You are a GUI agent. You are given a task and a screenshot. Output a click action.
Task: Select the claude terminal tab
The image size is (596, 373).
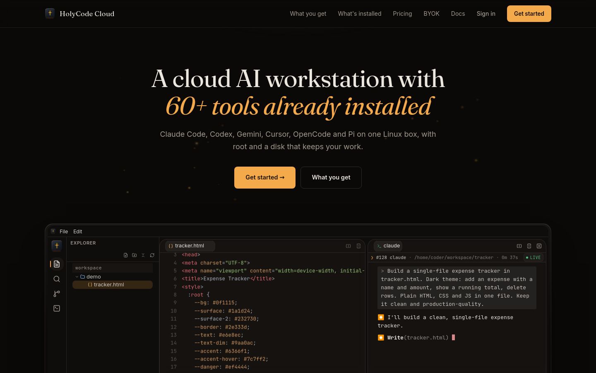coord(388,246)
